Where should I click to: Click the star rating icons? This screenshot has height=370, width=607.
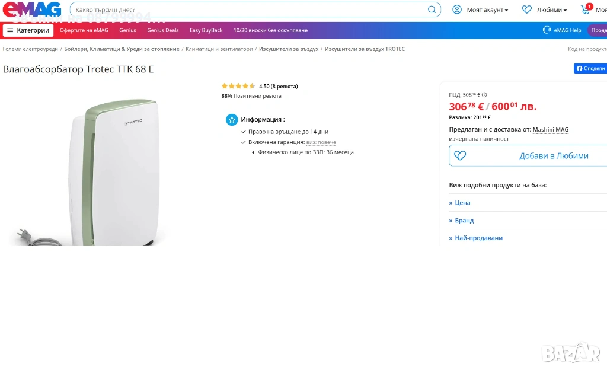pyautogui.click(x=238, y=86)
